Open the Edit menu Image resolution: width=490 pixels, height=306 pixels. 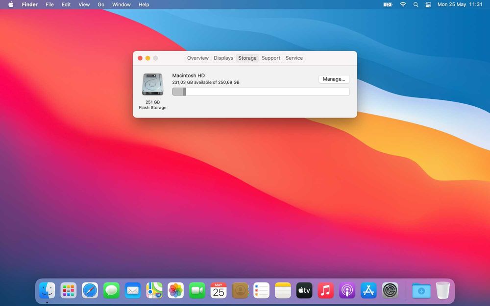point(66,4)
